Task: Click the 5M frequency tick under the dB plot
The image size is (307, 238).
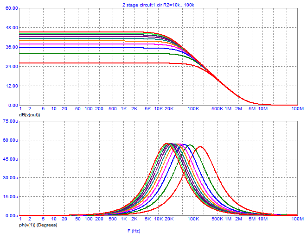Action: pyautogui.click(x=252, y=109)
